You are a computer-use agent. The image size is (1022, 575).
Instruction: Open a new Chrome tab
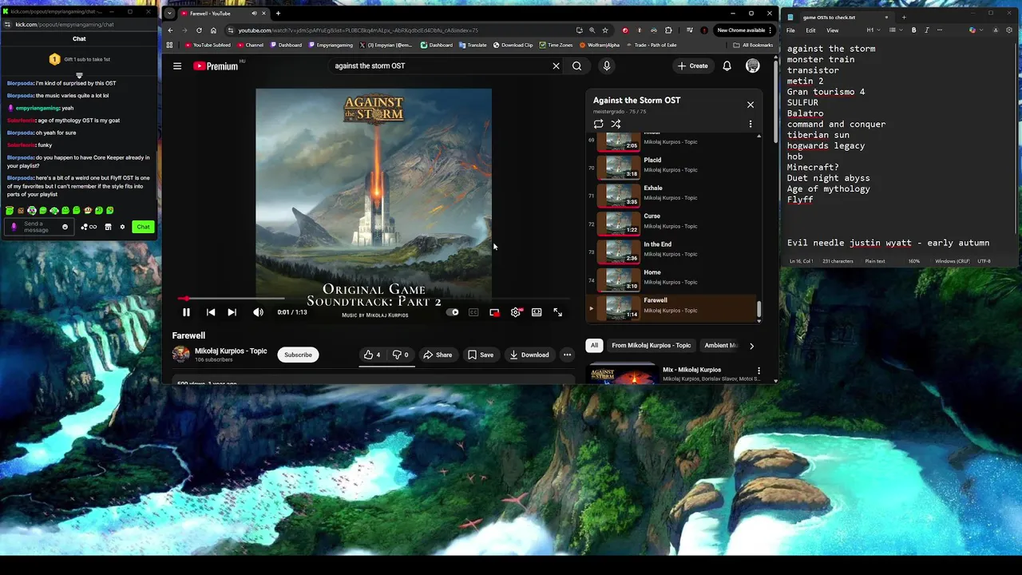[278, 14]
